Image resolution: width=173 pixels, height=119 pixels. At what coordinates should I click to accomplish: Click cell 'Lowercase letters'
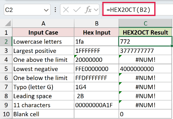pyautogui.click(x=43, y=42)
